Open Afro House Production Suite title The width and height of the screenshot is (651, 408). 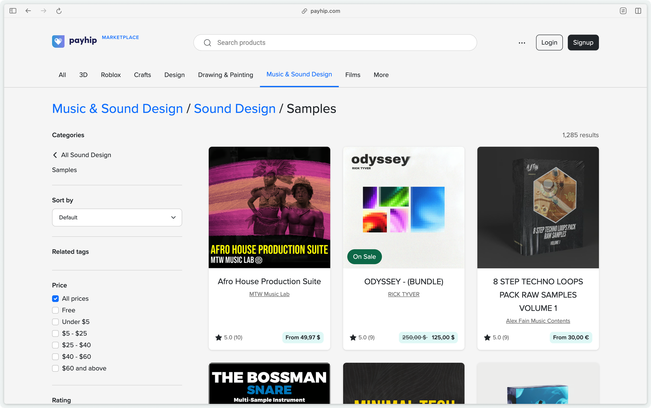coord(269,281)
